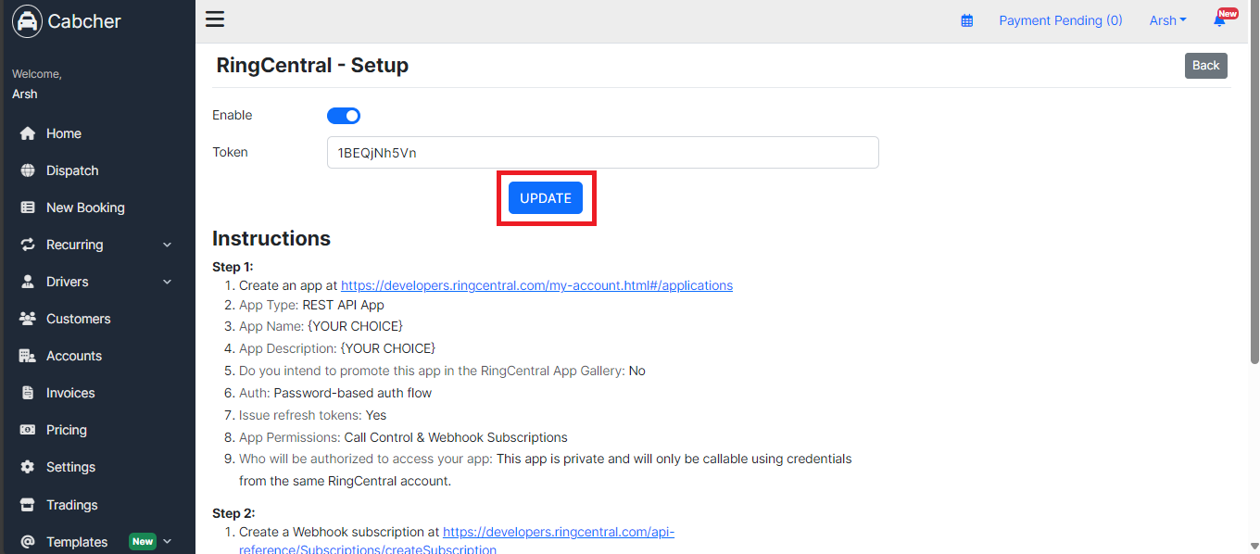1260x554 pixels.
Task: Click the Home house icon
Action: click(28, 133)
